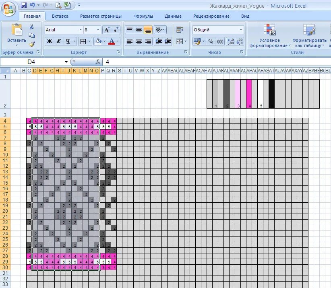
Task: Open text orientation options
Action: [160, 30]
